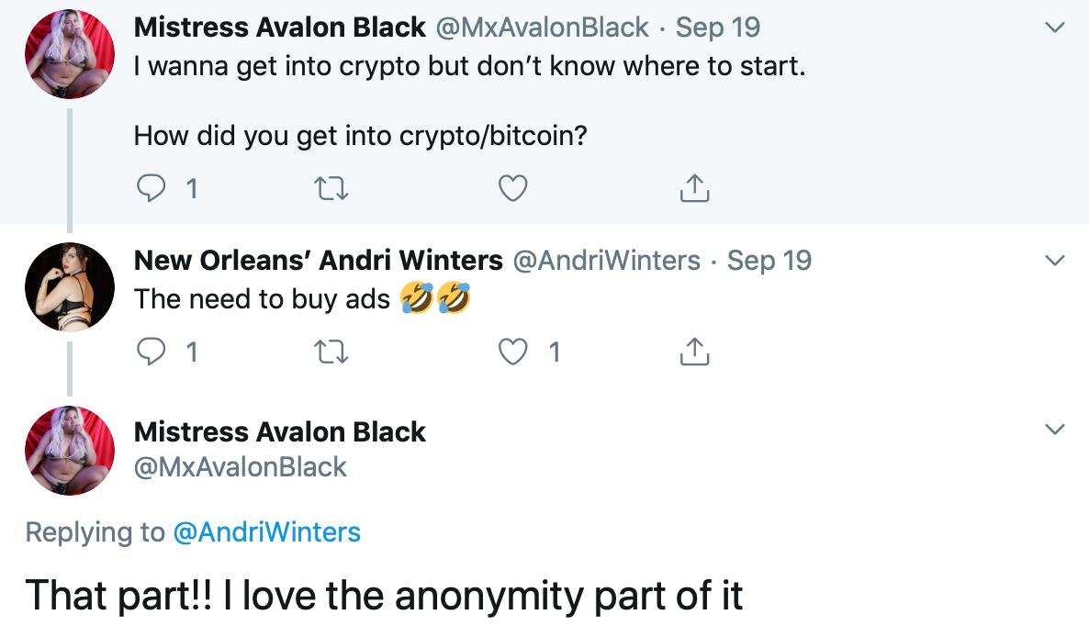Expand options menu for Andri Winters tweet

coord(1055,262)
